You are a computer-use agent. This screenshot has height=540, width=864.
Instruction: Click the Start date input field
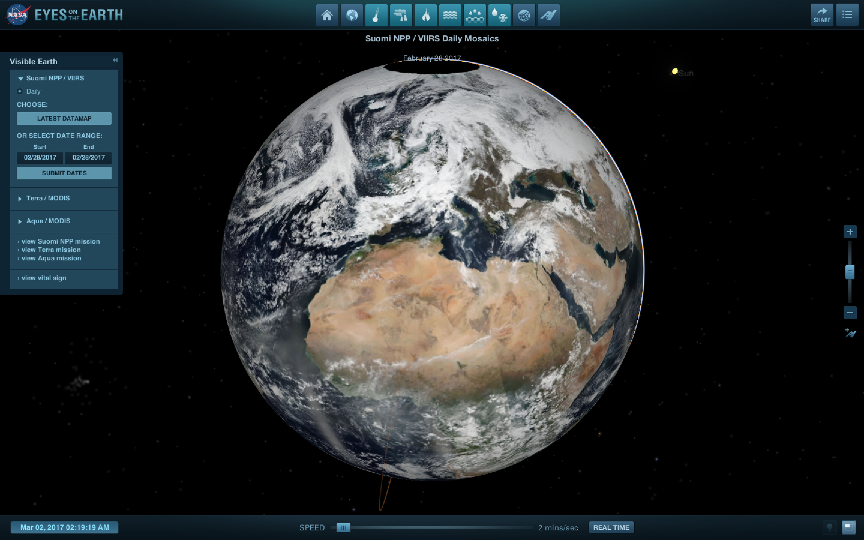pos(40,157)
